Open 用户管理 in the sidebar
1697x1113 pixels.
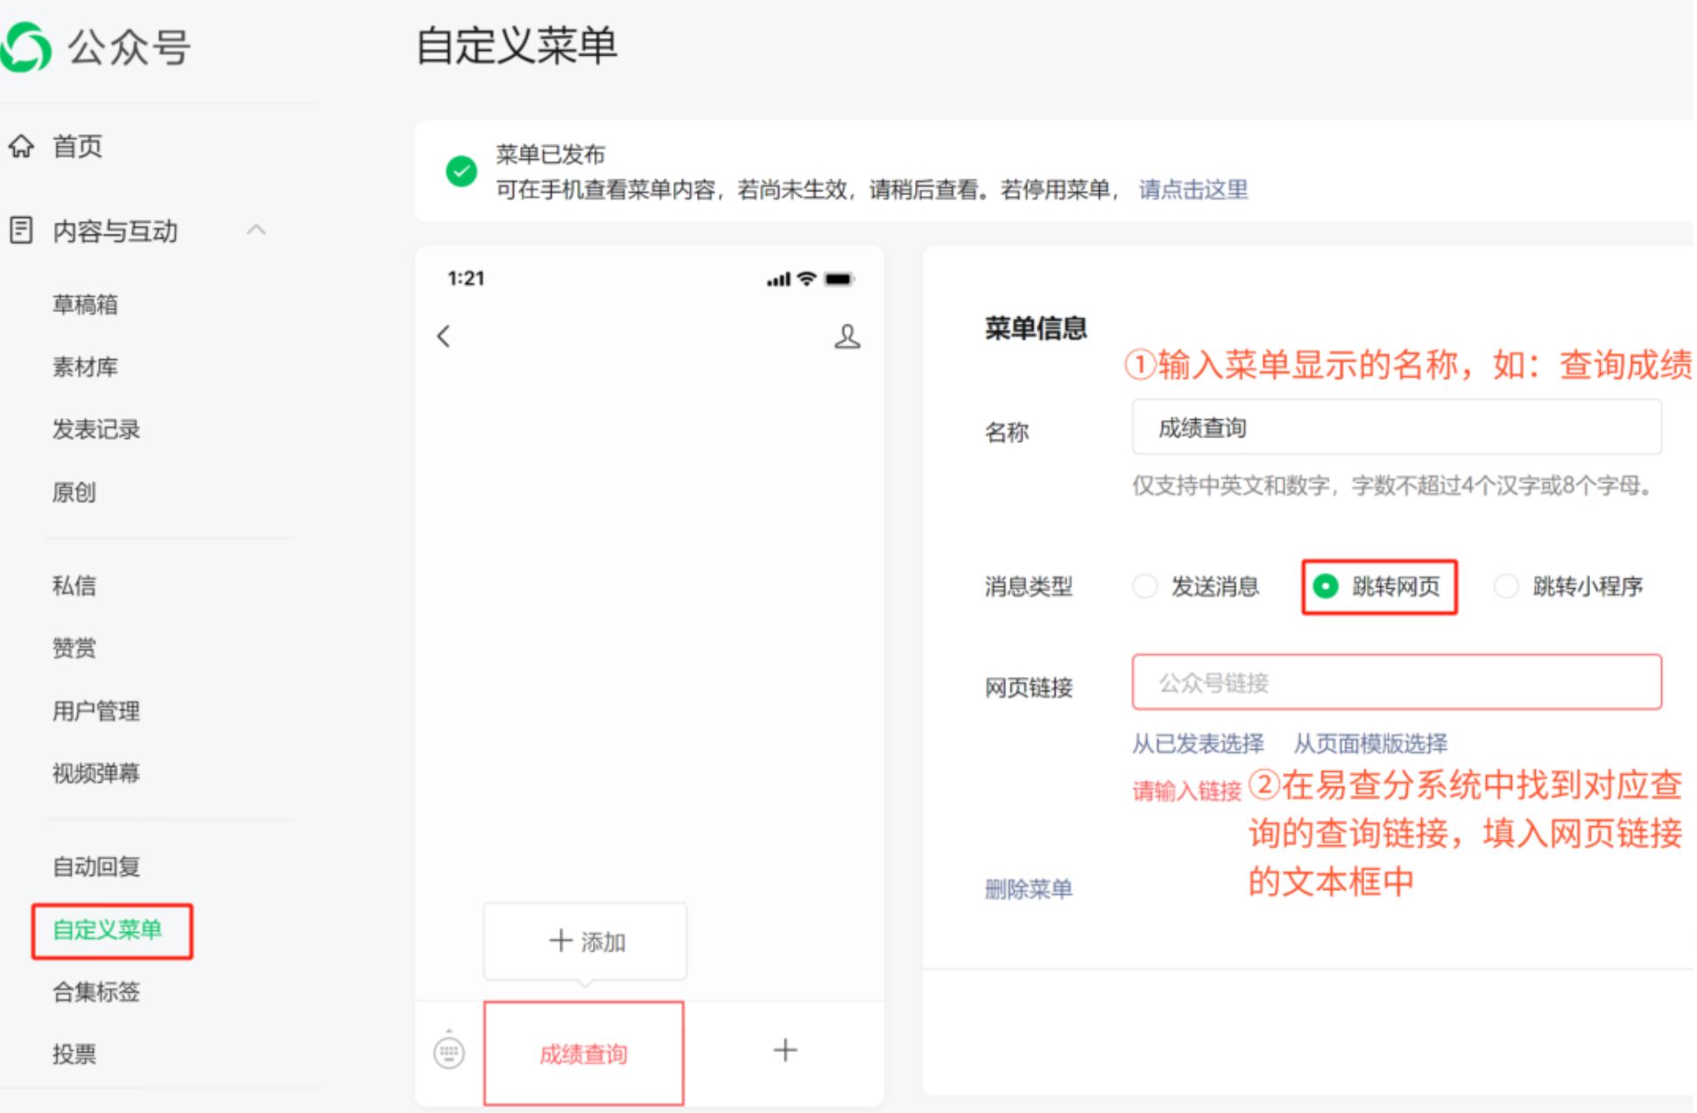click(x=96, y=710)
